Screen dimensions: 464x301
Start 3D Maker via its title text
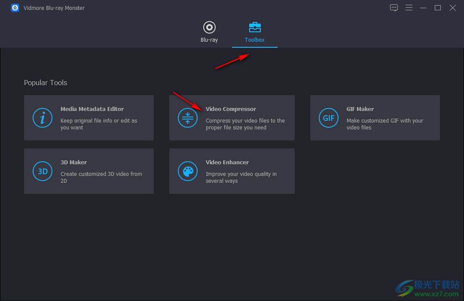[x=73, y=163]
